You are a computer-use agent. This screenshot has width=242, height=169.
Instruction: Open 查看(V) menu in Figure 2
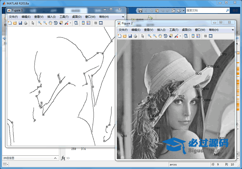(149, 30)
